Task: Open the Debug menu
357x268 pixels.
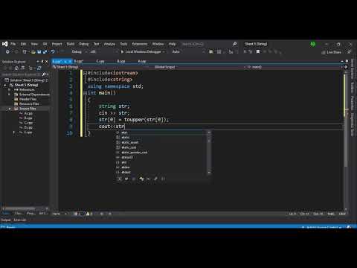Action: click(x=84, y=44)
